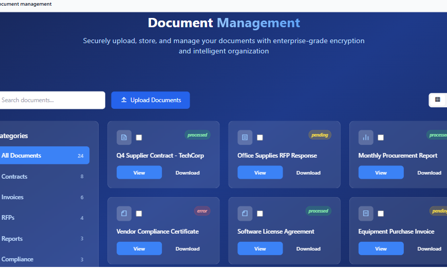The width and height of the screenshot is (447, 268).
Task: Select the Software License Agreement checkbox
Action: (259, 214)
